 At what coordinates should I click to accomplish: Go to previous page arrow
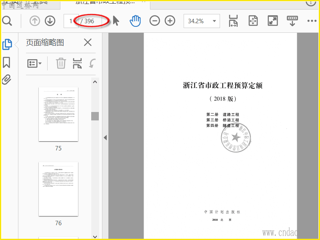click(x=35, y=21)
